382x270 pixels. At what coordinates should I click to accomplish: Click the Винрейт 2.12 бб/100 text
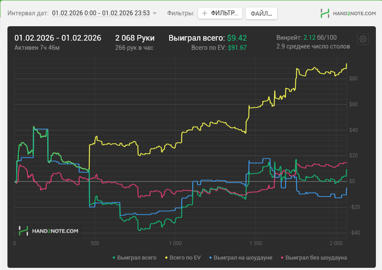[307, 38]
